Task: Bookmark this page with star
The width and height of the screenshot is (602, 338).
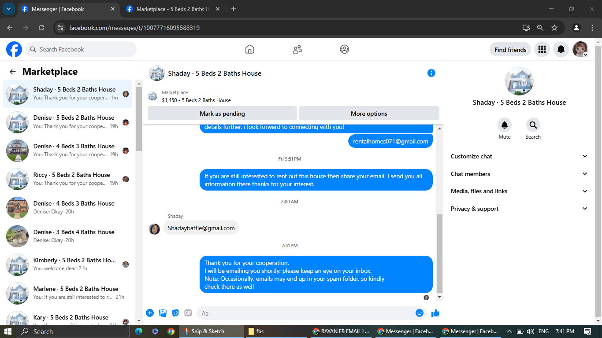Action: (x=554, y=28)
